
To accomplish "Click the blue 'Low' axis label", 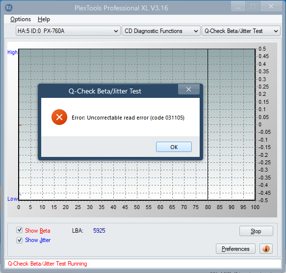I will [x=12, y=199].
